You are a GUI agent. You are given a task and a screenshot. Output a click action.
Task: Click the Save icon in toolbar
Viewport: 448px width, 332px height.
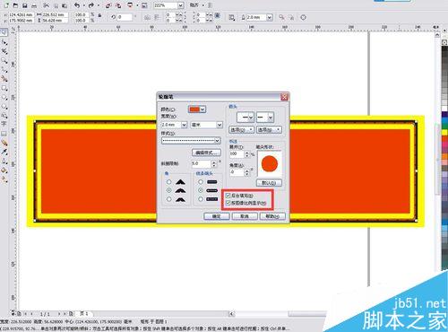click(25, 5)
